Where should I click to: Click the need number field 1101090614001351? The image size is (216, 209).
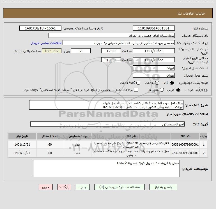coord(154,28)
